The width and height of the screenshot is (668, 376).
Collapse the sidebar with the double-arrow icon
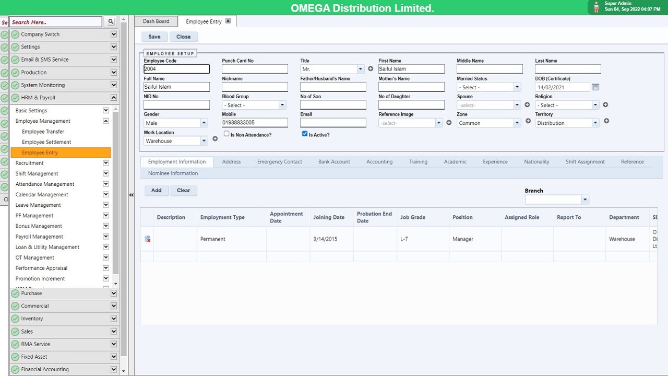pyautogui.click(x=131, y=195)
